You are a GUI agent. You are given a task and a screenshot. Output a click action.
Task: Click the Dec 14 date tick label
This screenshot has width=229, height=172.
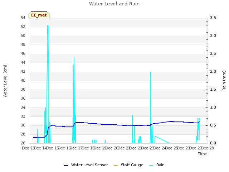coord(41,148)
